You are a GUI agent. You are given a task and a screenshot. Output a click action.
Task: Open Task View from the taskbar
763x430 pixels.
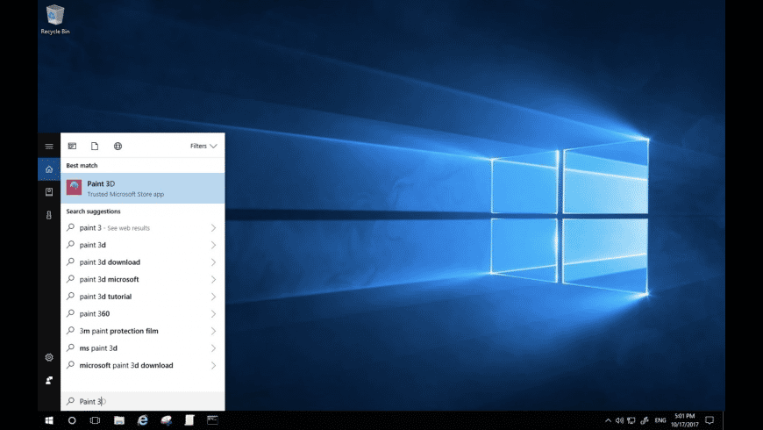tap(95, 420)
